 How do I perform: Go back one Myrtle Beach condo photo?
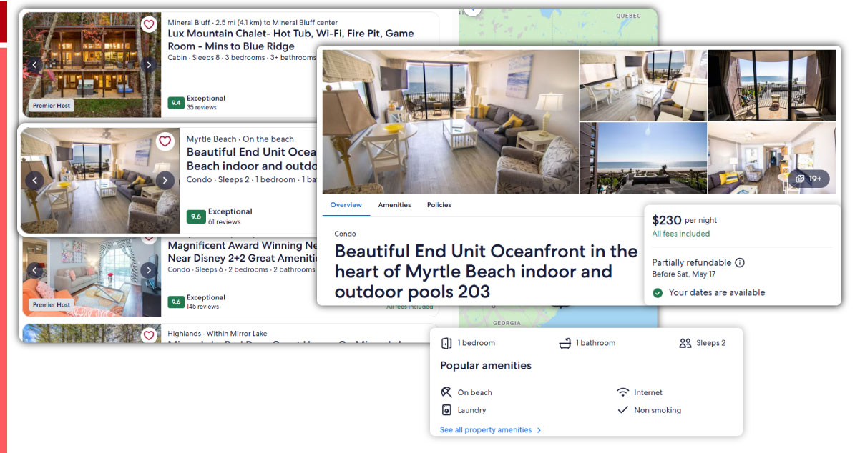click(x=35, y=180)
